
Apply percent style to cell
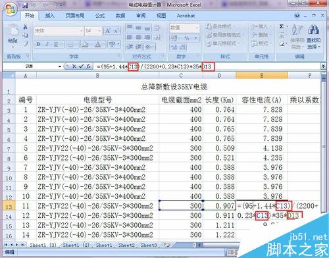click(x=186, y=38)
